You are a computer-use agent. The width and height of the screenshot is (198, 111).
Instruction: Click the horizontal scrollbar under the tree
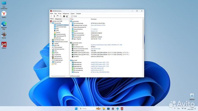(59, 76)
